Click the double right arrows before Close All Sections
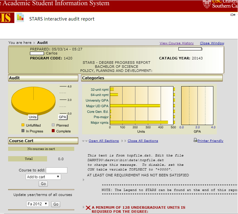This screenshot has width=238, height=214. coord(124,141)
